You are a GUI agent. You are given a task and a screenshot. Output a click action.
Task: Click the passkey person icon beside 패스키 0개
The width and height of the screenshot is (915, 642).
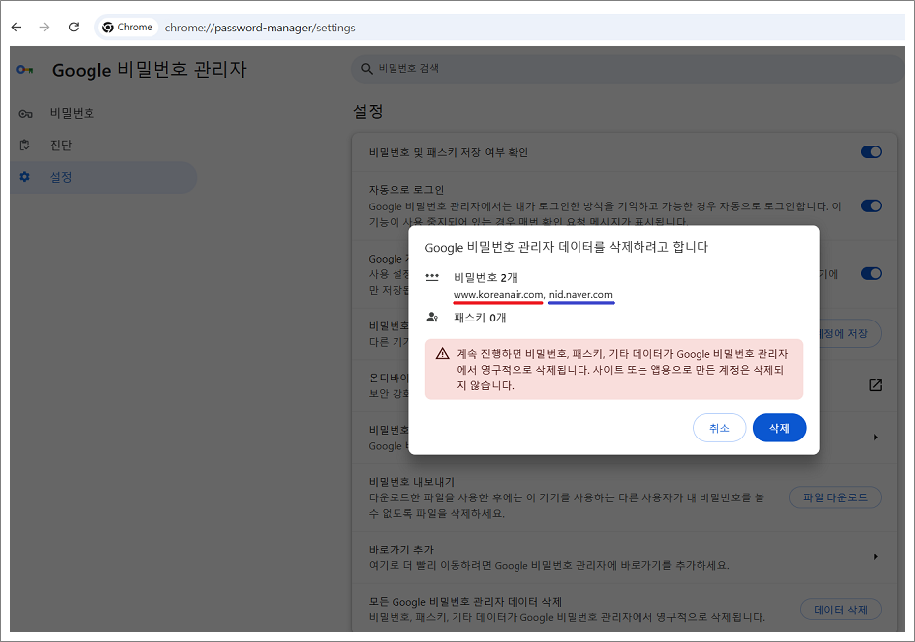[432, 318]
